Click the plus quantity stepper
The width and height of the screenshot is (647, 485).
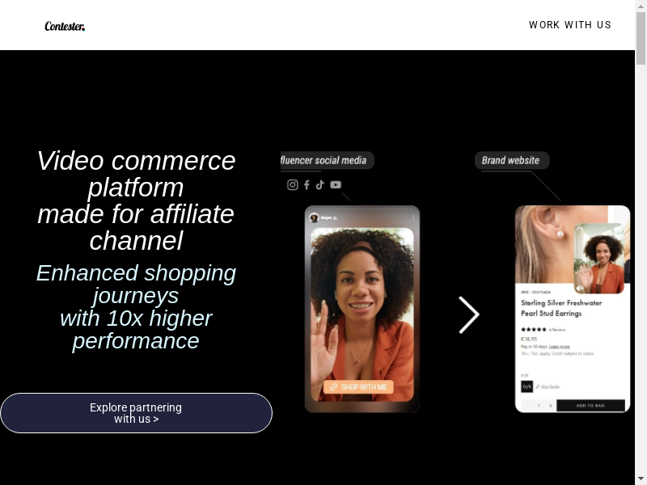[x=551, y=406]
